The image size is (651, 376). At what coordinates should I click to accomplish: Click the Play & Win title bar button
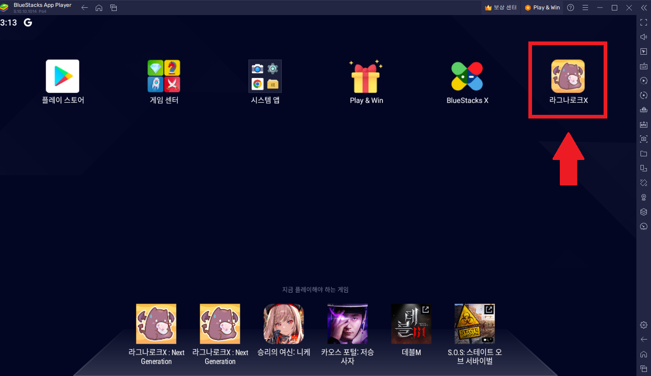[x=542, y=8]
